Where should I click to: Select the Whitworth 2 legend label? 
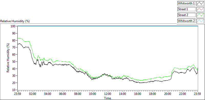click(186, 21)
